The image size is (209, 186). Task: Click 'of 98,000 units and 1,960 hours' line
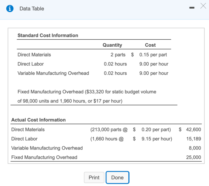tap(70, 101)
